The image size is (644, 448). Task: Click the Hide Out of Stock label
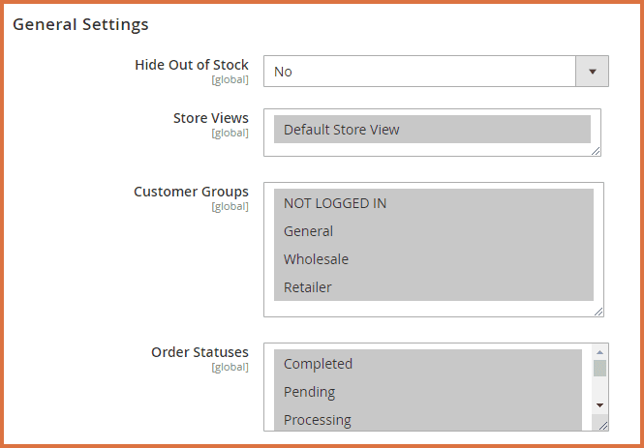(192, 65)
